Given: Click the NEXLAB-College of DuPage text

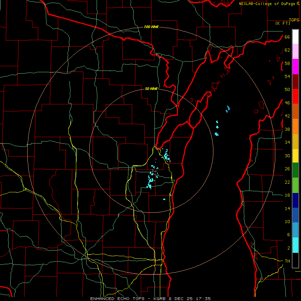Looking at the screenshot, I should click(267, 4).
